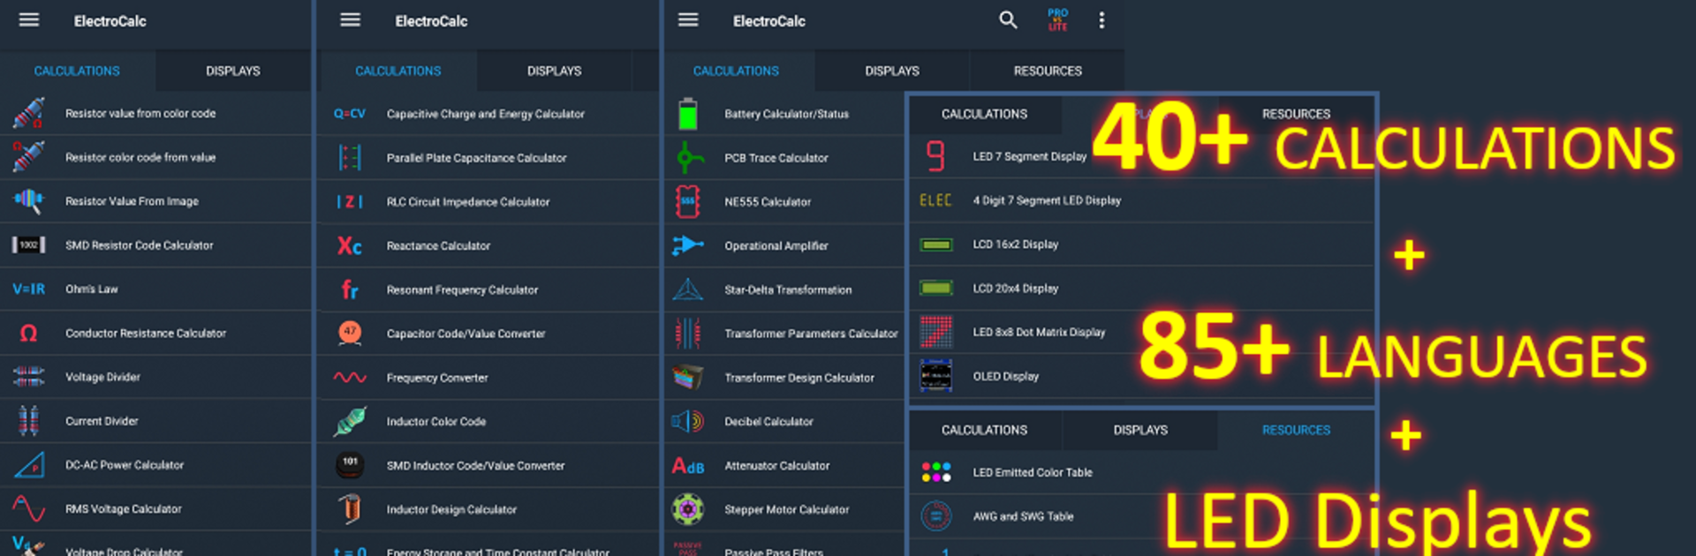1696x556 pixels.
Task: Tap the PRO/LITE badge icon
Action: pyautogui.click(x=1057, y=19)
